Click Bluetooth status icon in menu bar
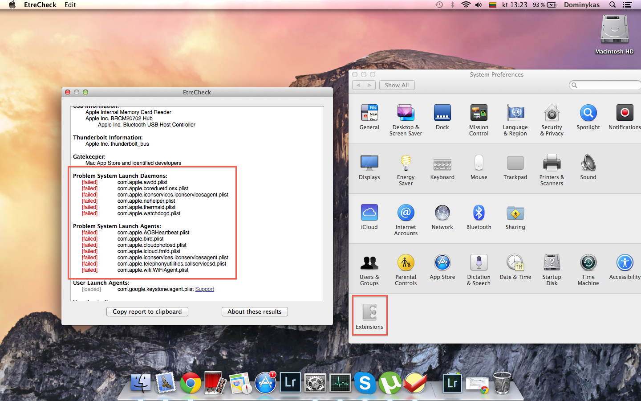 click(x=452, y=5)
